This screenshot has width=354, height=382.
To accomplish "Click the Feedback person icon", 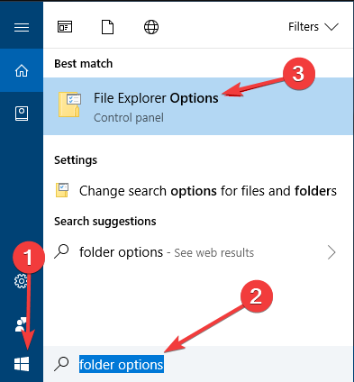I will point(21,325).
